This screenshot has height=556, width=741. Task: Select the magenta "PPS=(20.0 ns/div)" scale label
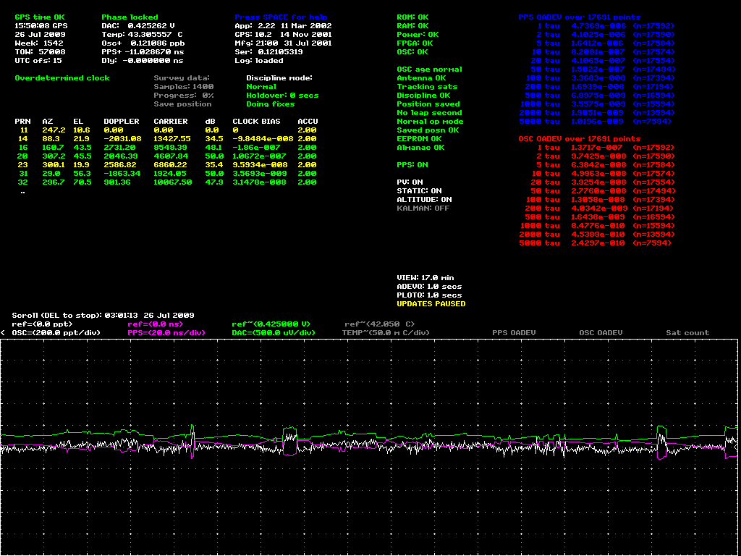coord(167,332)
